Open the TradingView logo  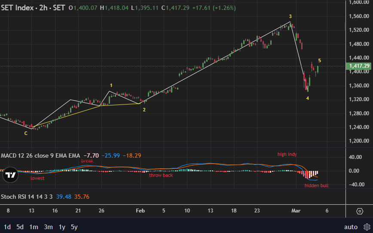pos(10,175)
